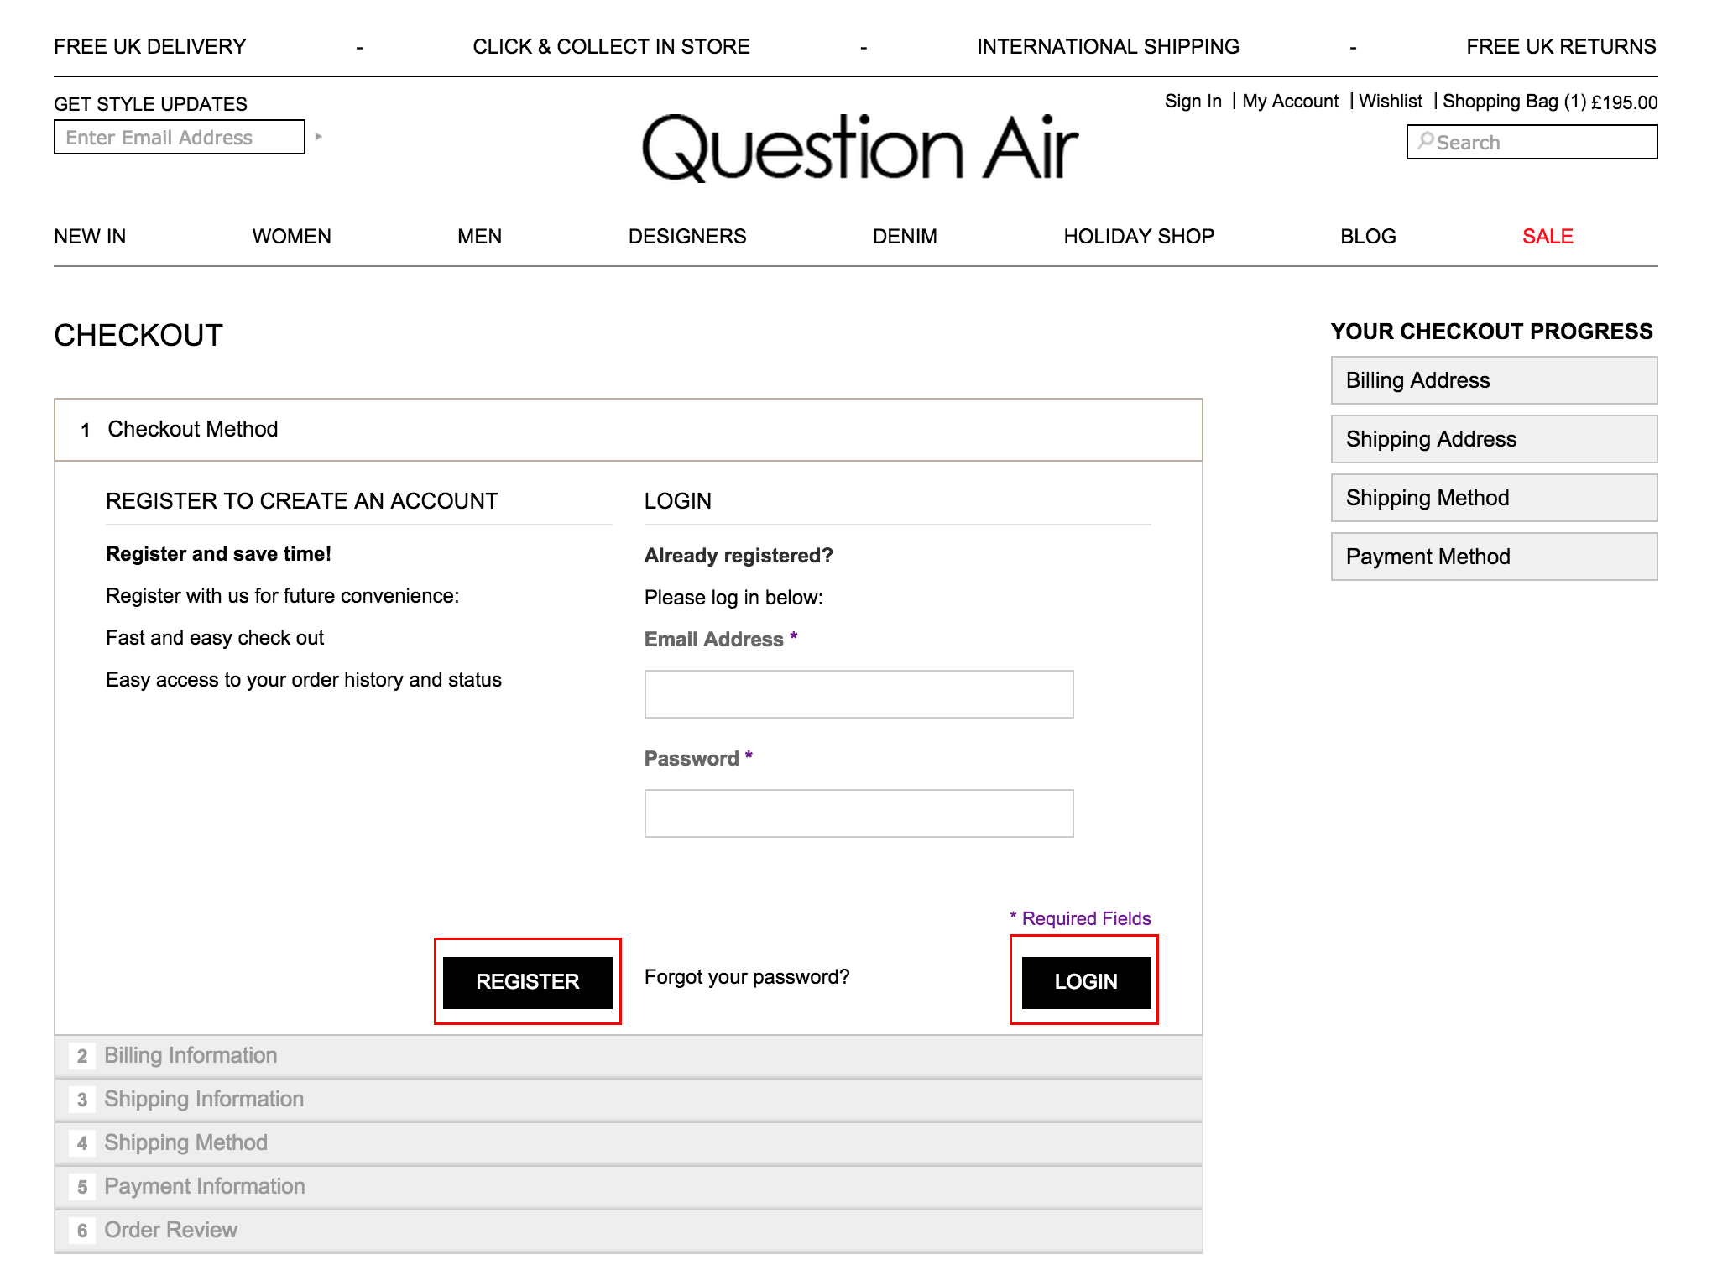The width and height of the screenshot is (1712, 1286).
Task: Open the NEW IN menu
Action: click(90, 237)
